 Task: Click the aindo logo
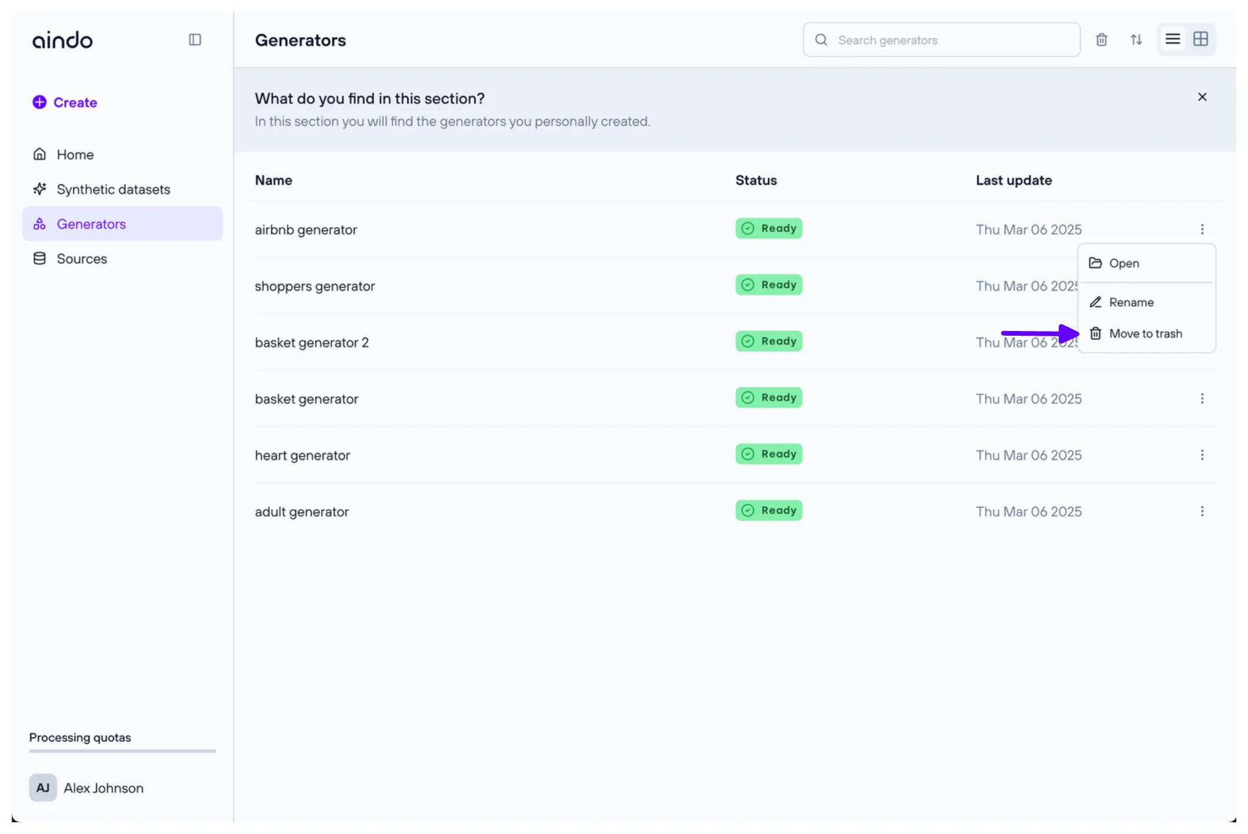(62, 40)
